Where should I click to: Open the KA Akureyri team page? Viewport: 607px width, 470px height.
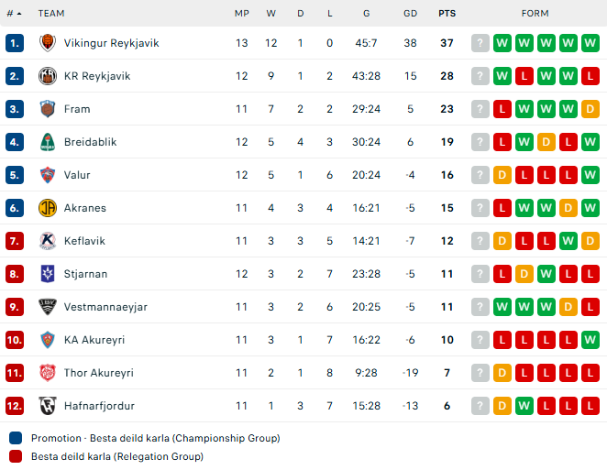tap(94, 340)
